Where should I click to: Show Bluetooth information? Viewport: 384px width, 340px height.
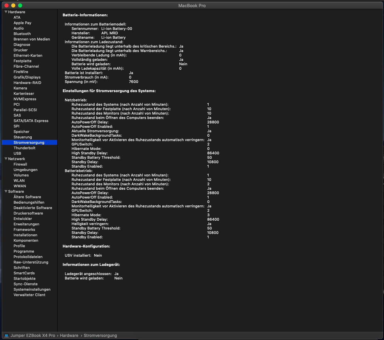pyautogui.click(x=22, y=34)
